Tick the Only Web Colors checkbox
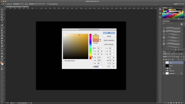Viewport: 185px width, 104px height. pos(64,61)
